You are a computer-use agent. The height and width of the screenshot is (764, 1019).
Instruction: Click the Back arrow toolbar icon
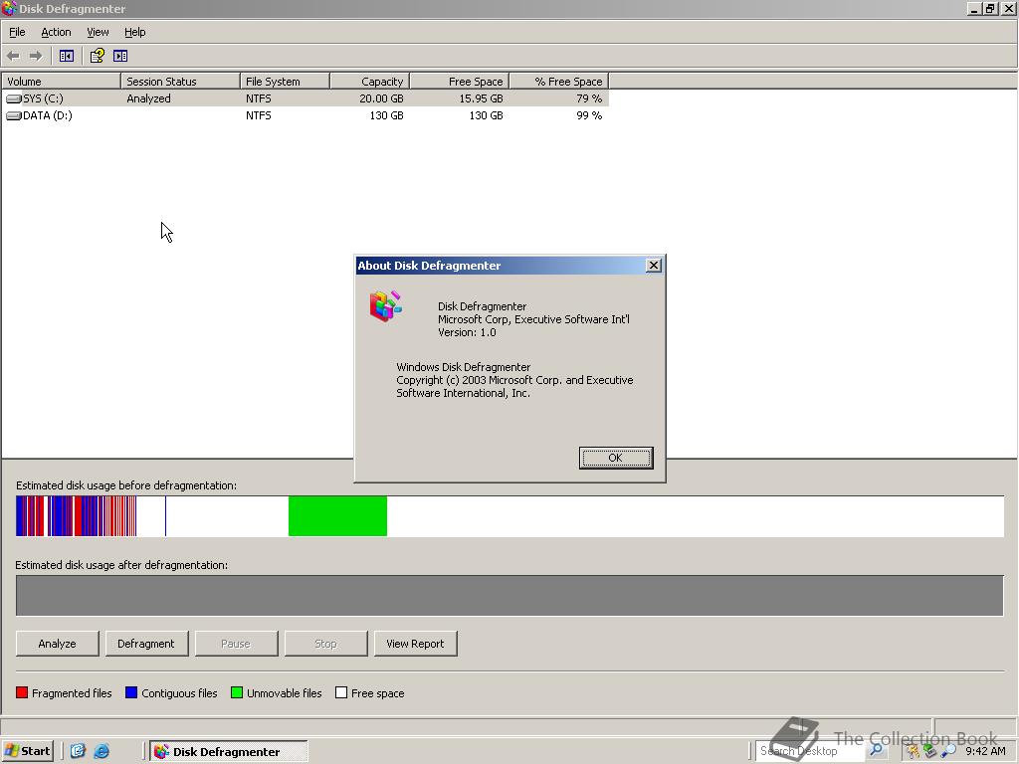tap(13, 56)
